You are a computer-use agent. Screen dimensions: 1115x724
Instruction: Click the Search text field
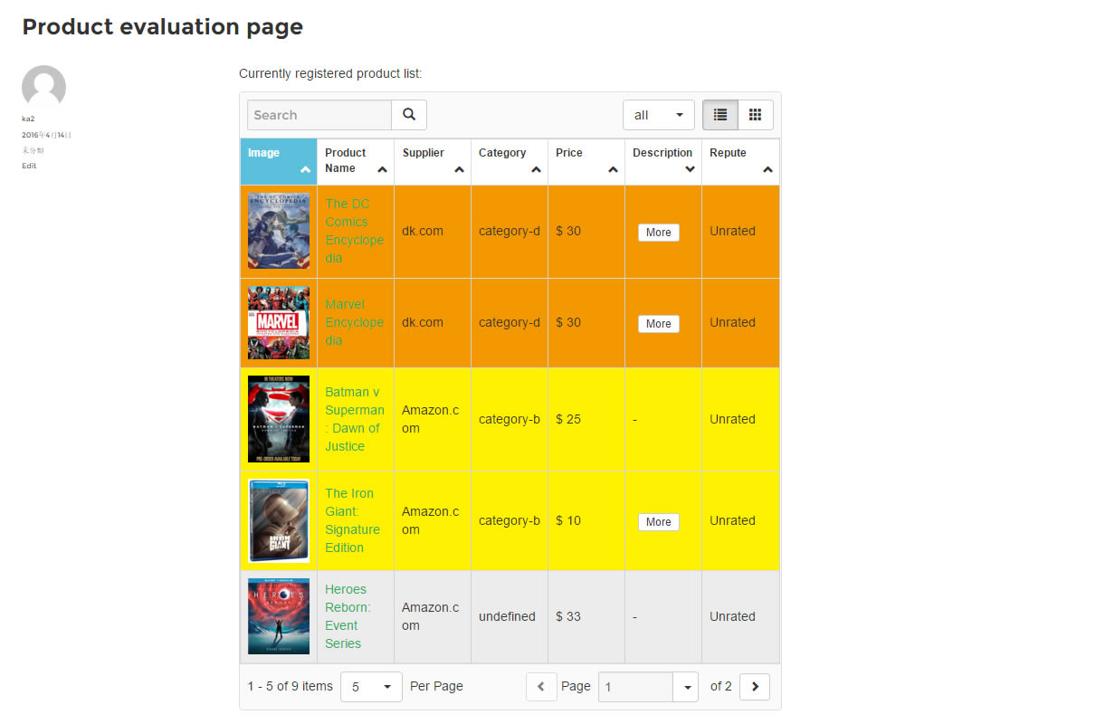pyautogui.click(x=319, y=115)
